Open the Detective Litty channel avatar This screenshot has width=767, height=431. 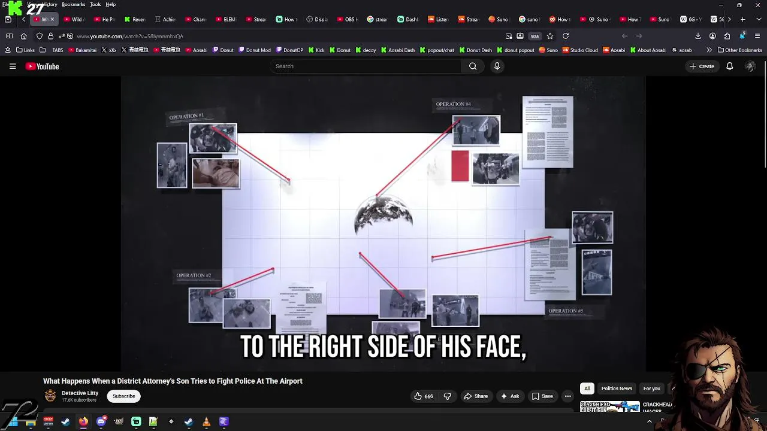coord(50,396)
